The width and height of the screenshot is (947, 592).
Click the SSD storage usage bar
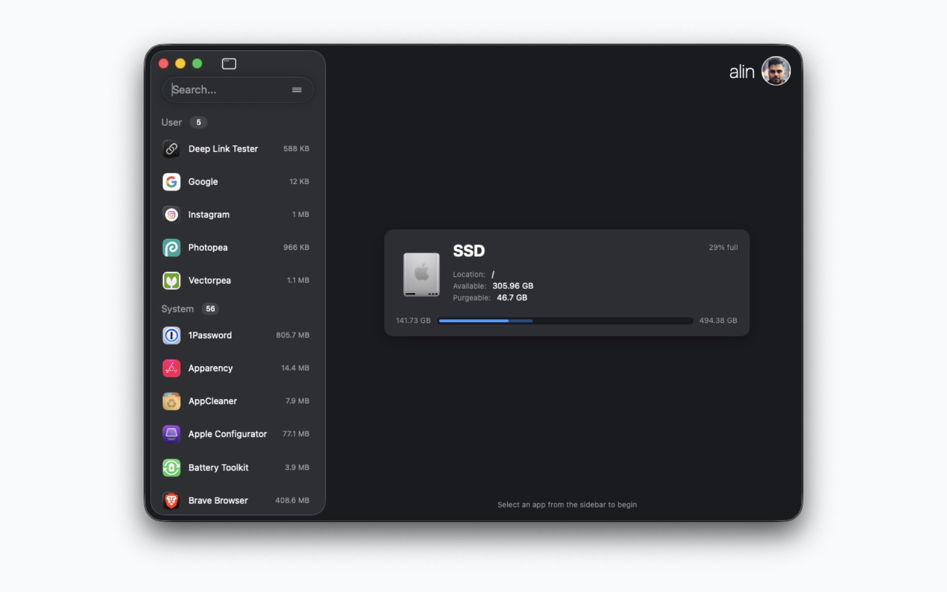tap(565, 321)
